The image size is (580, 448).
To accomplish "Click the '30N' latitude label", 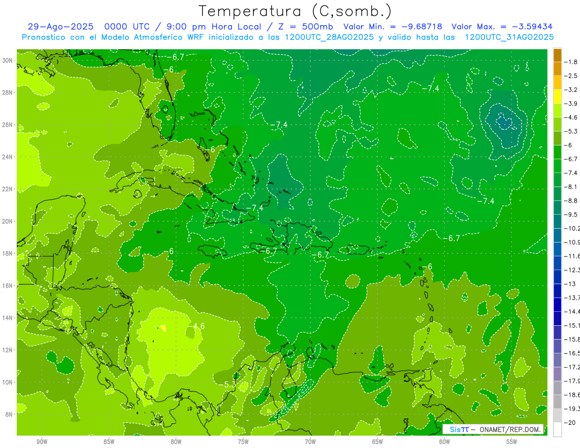I will 8,60.
